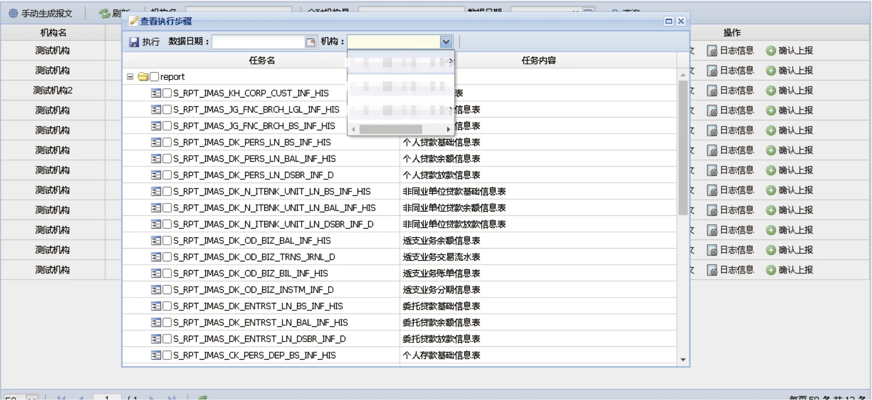Click task icon for S_RPT_IMAS_DK_PERS_LN_BS_INF_HIS
This screenshot has width=872, height=400.
point(156,143)
